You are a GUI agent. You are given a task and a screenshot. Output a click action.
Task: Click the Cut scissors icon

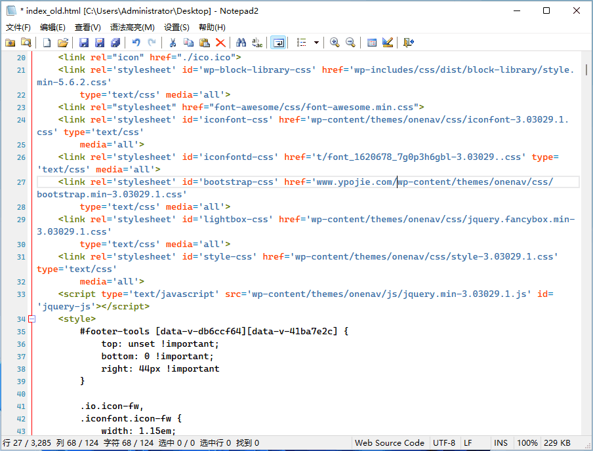coord(173,43)
